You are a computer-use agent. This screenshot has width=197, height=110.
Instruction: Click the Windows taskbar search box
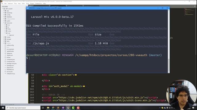23,108
